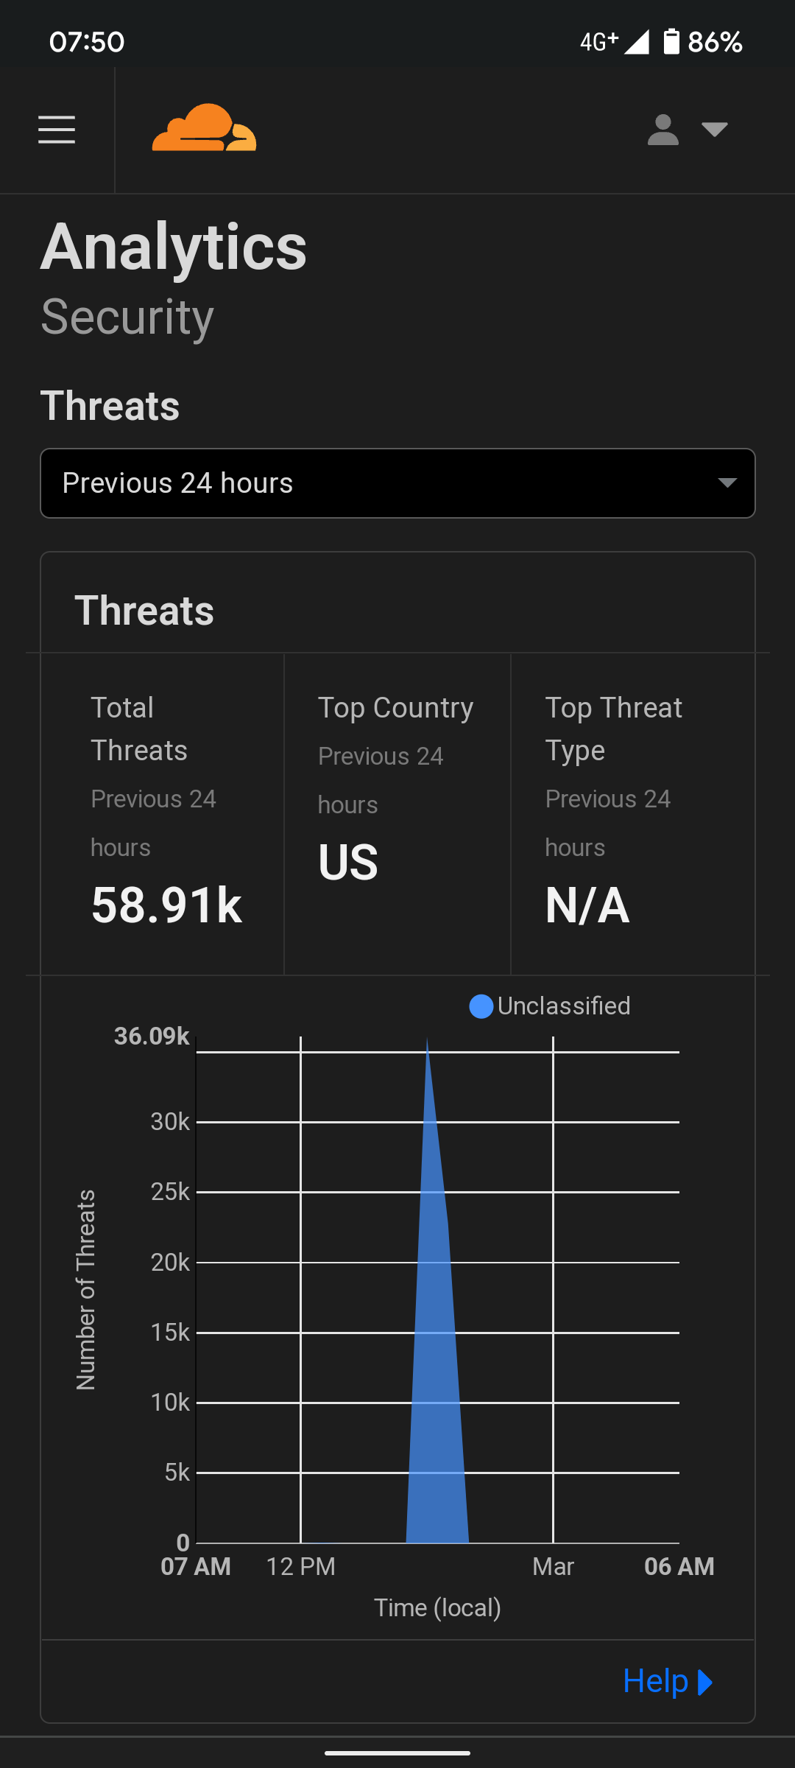Click the 12 PM time axis label
Viewport: 795px width, 1768px height.
(300, 1567)
